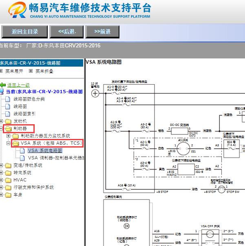
Task: Expand the 转向系统 folder node
Action: coord(1,172)
